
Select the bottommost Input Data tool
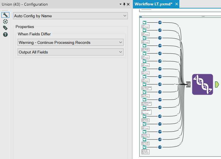(x=144, y=147)
